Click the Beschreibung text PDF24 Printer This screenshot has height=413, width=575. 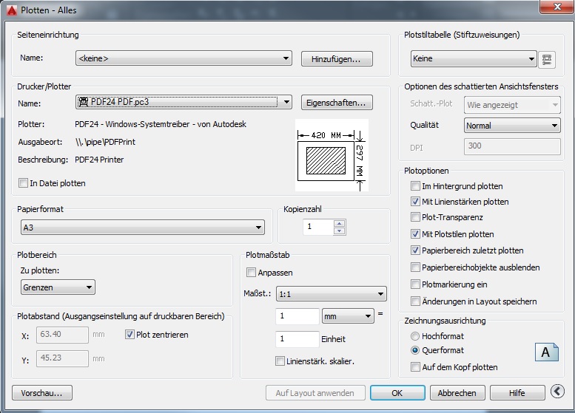point(99,160)
